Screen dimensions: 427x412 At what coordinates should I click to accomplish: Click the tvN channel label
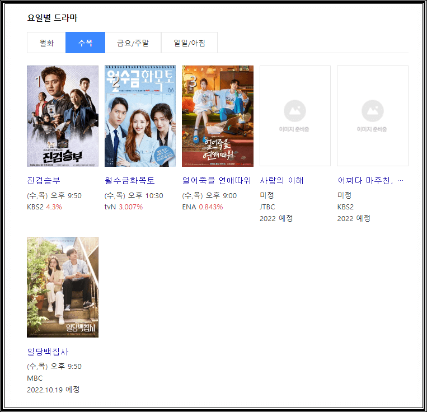(x=110, y=207)
